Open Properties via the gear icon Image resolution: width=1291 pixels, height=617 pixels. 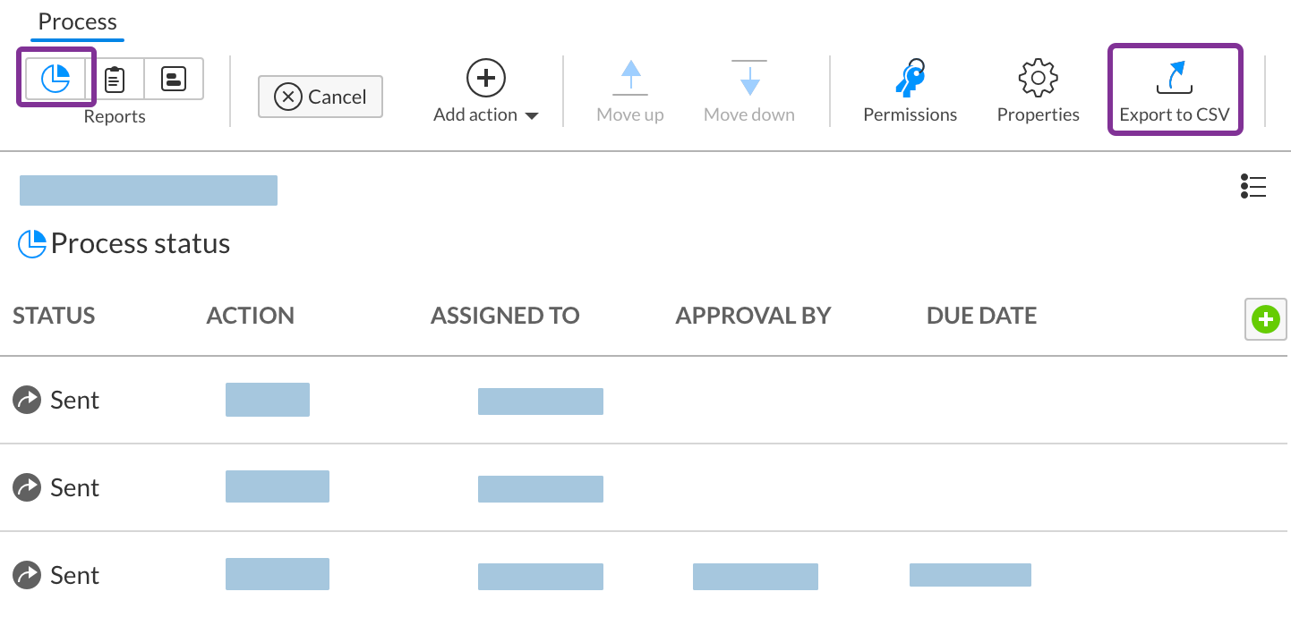click(1038, 78)
